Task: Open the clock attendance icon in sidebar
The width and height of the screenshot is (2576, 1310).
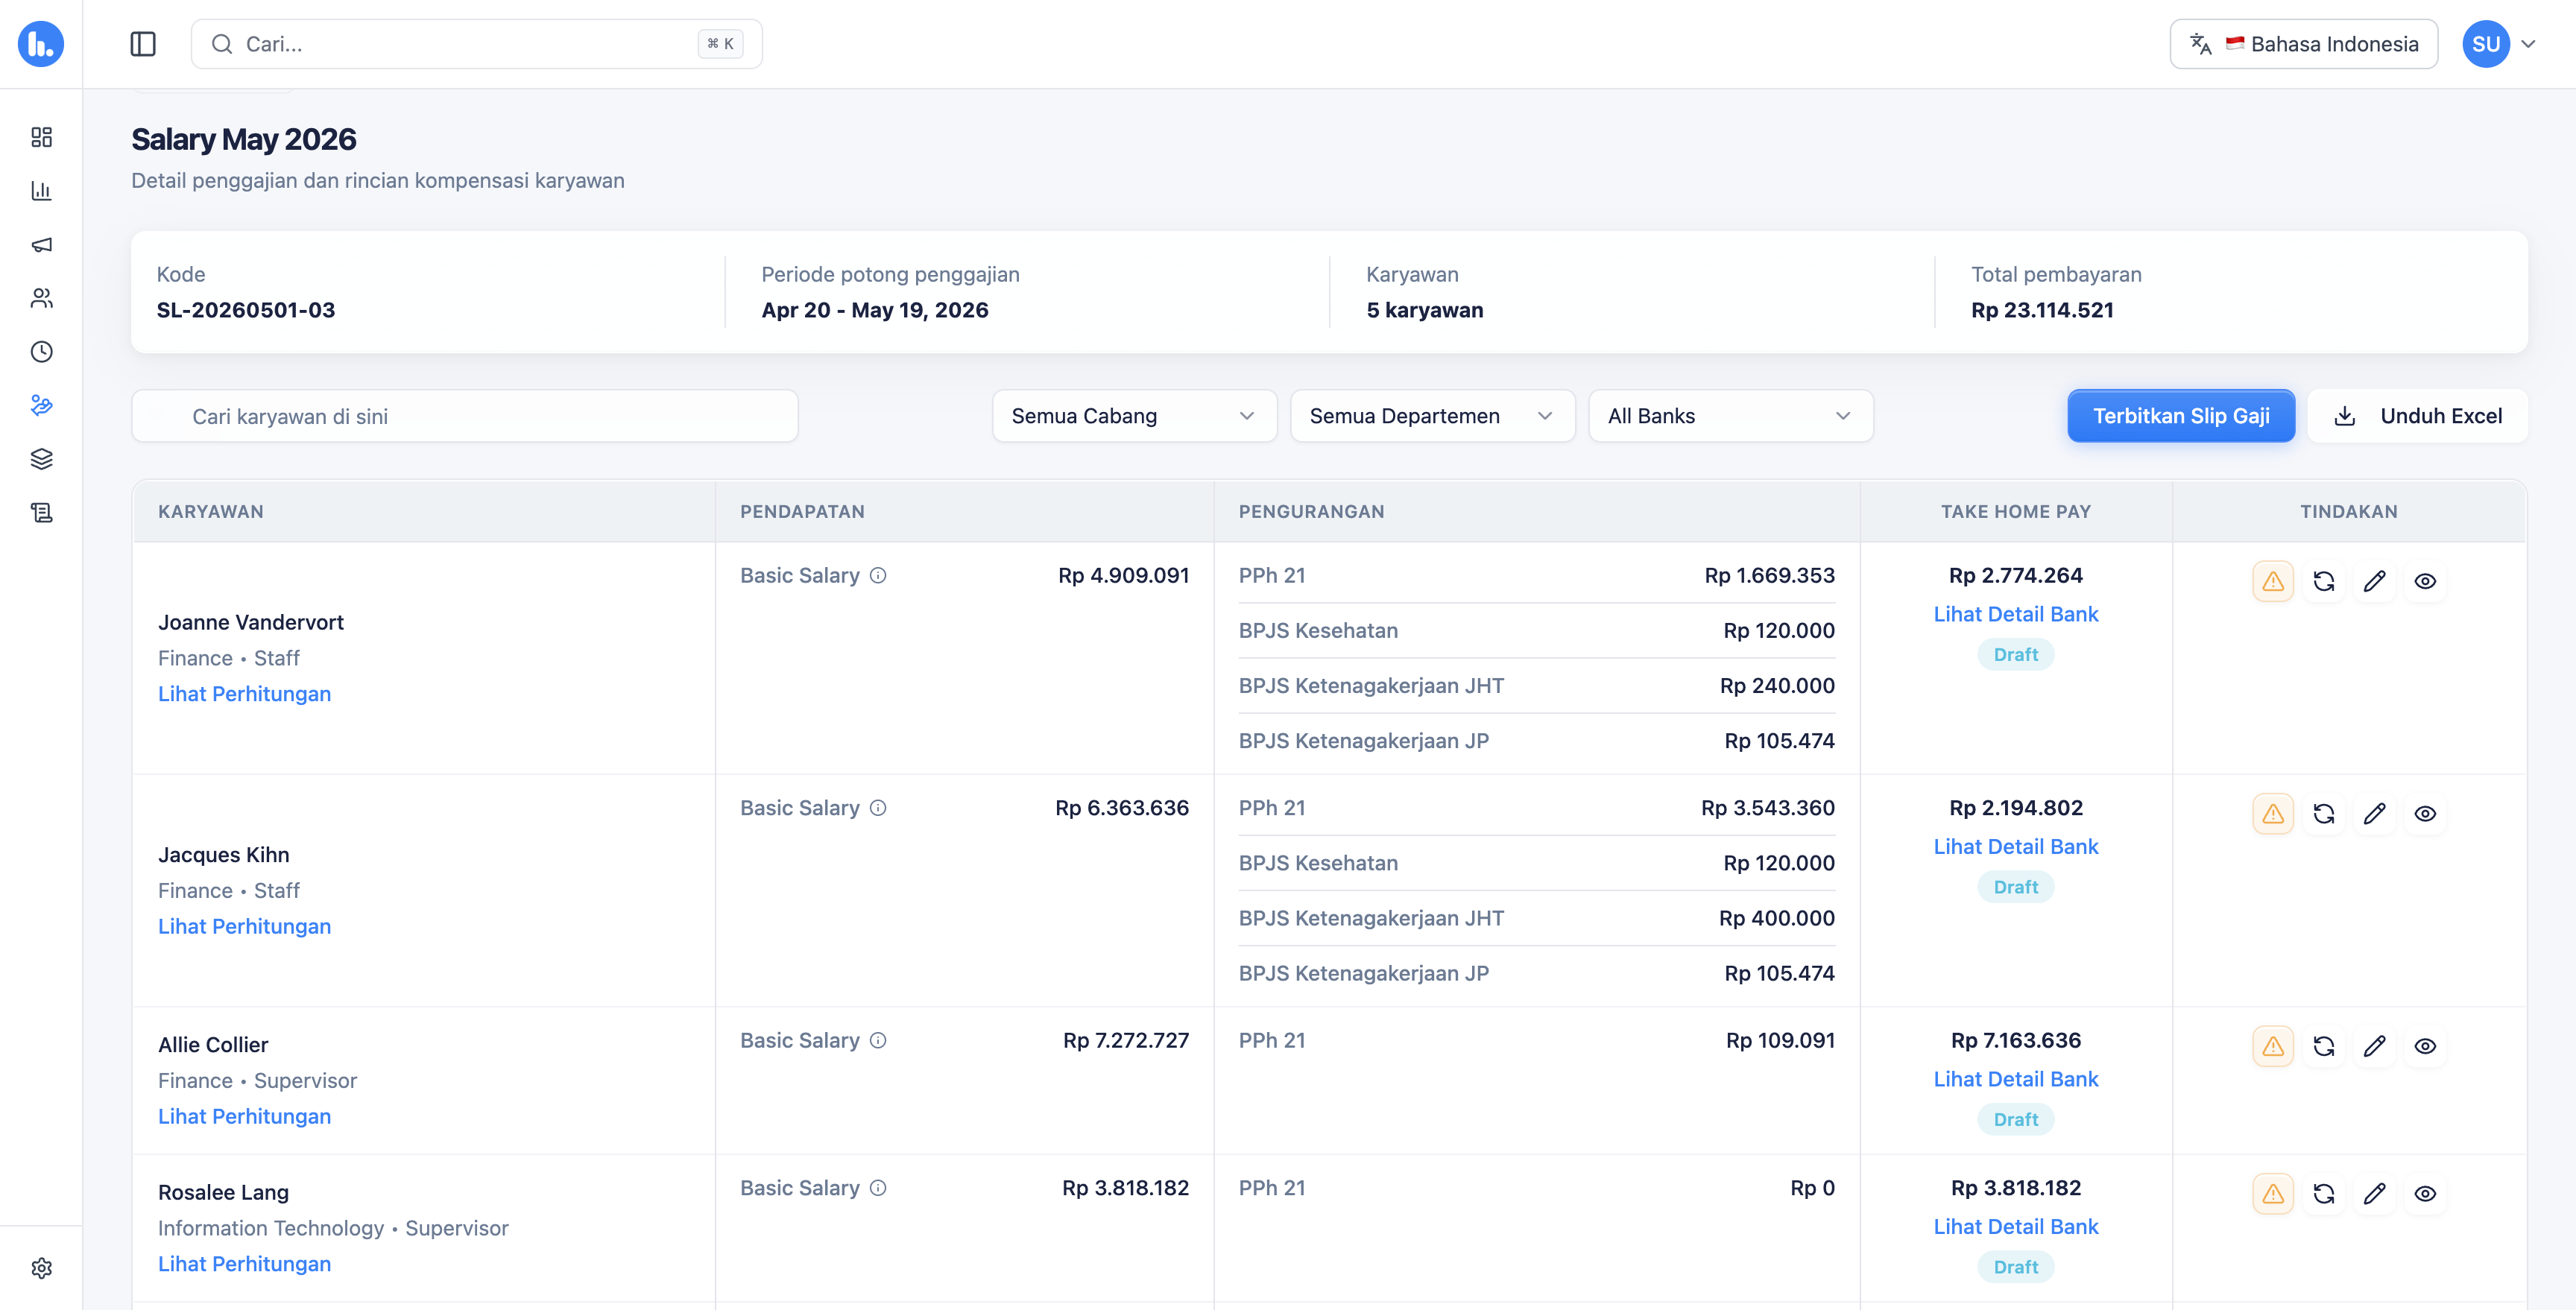Action: 41,352
